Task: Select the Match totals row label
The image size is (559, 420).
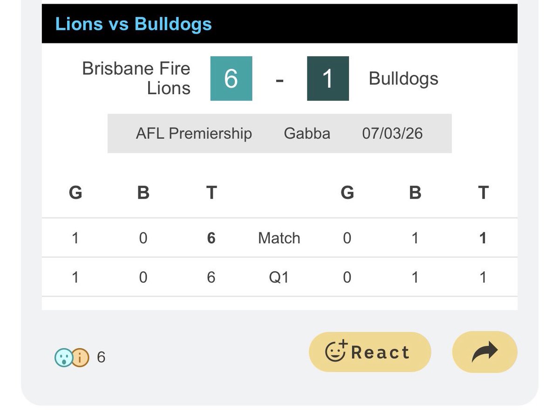Action: (279, 238)
